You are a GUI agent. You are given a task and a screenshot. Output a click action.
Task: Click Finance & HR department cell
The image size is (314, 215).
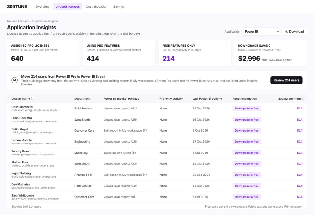(83, 175)
